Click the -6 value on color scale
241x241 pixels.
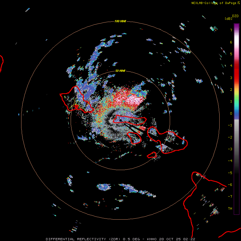pos(230,185)
